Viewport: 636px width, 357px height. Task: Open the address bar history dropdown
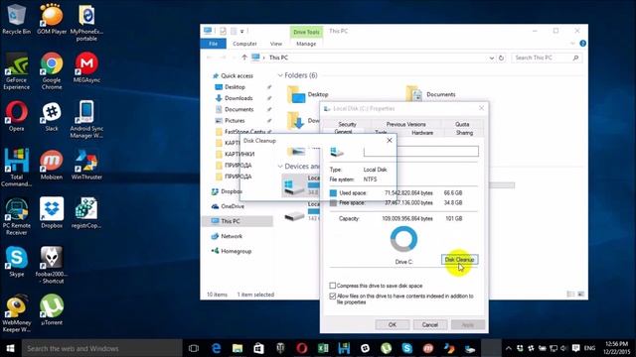[x=491, y=58]
